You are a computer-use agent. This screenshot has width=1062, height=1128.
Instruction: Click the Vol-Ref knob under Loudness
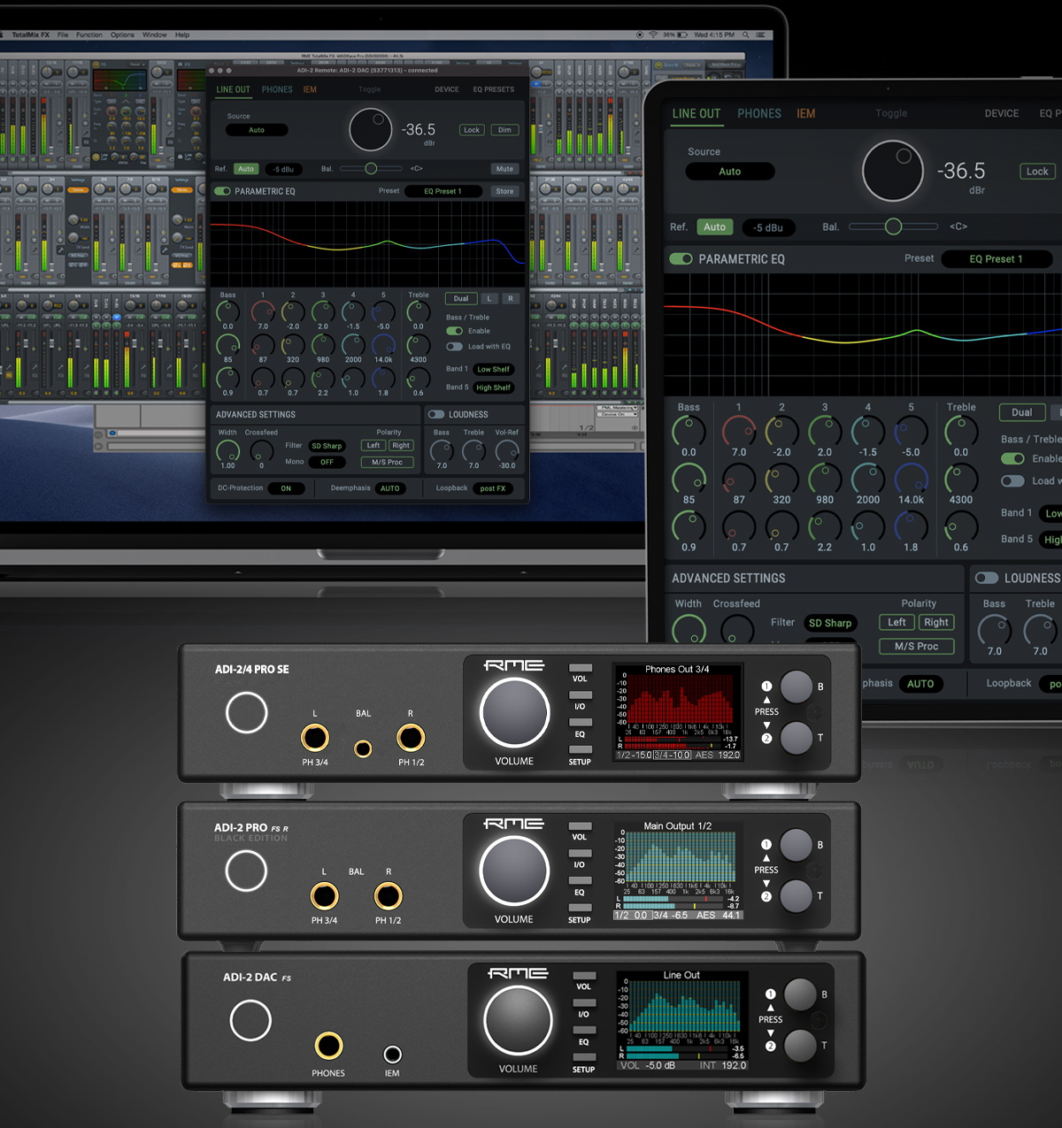(506, 452)
